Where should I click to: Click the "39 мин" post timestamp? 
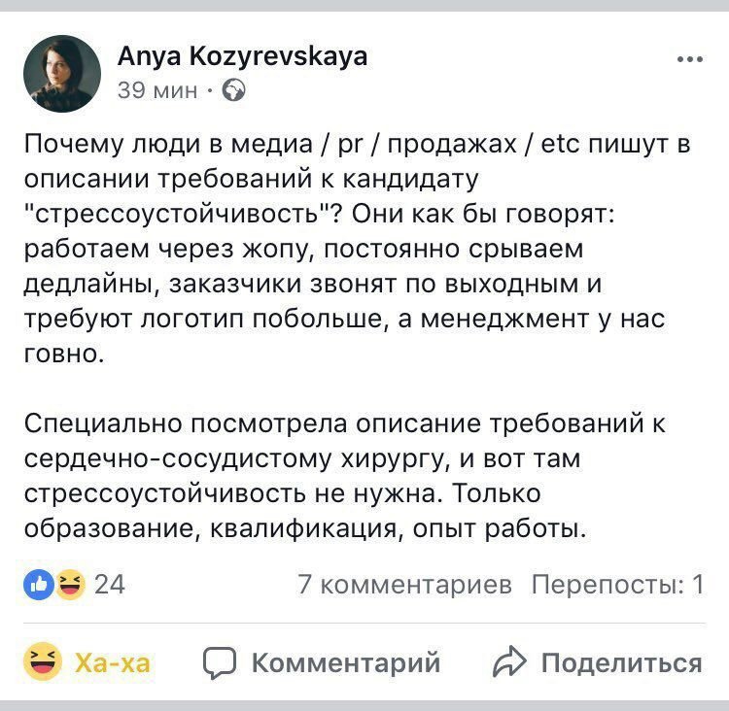click(157, 91)
